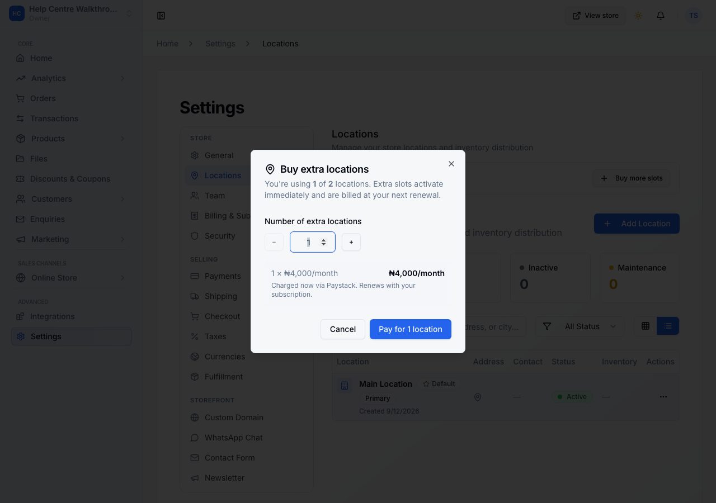The height and width of the screenshot is (503, 716).
Task: Click the Primary tag
Action: pyautogui.click(x=378, y=398)
